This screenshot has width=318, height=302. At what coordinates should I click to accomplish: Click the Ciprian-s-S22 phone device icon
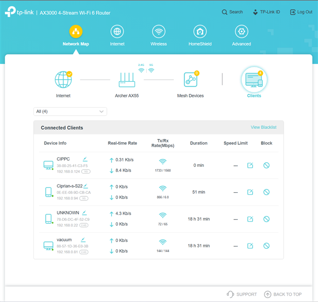coord(49,192)
